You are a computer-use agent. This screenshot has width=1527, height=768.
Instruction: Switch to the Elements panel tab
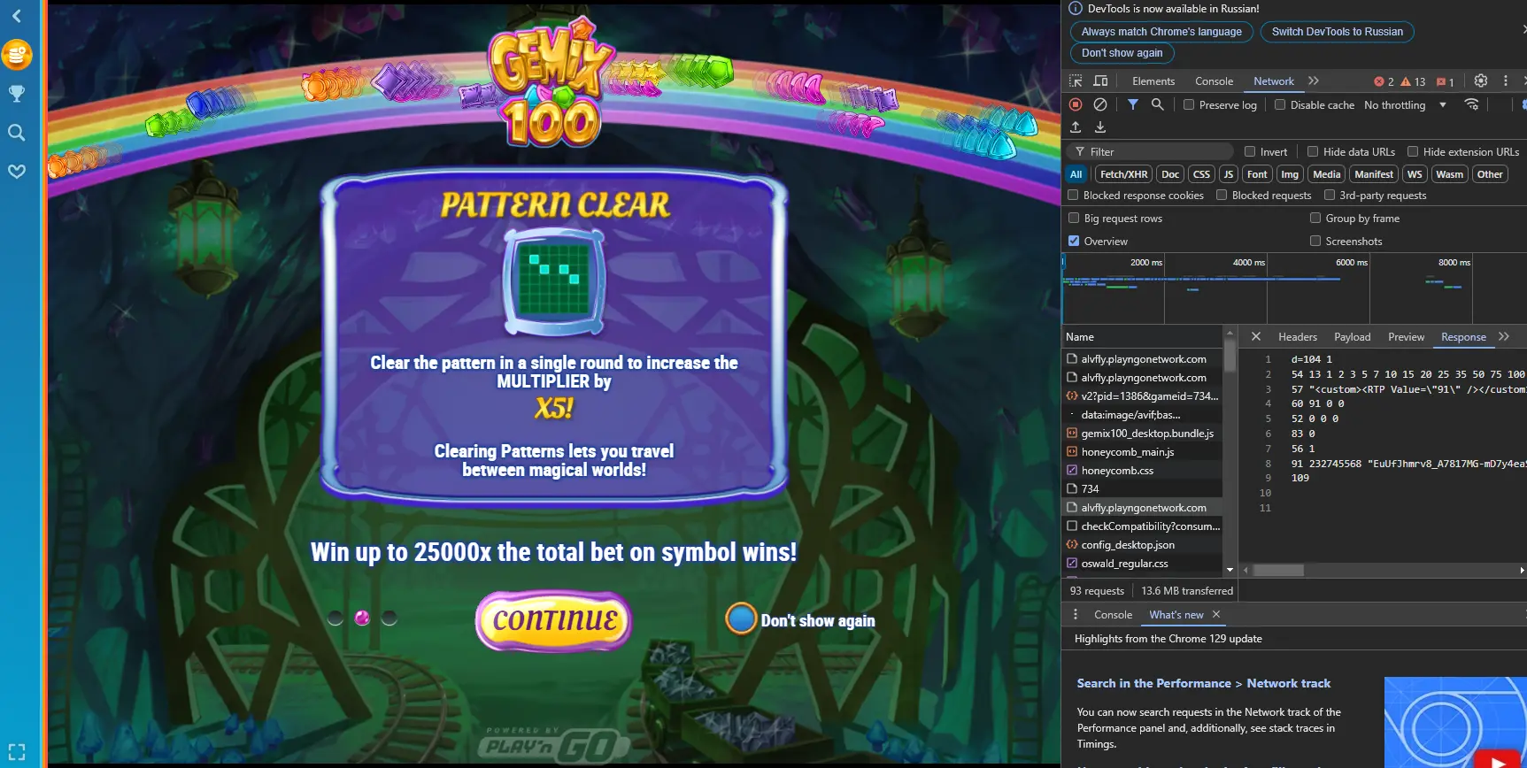point(1153,81)
